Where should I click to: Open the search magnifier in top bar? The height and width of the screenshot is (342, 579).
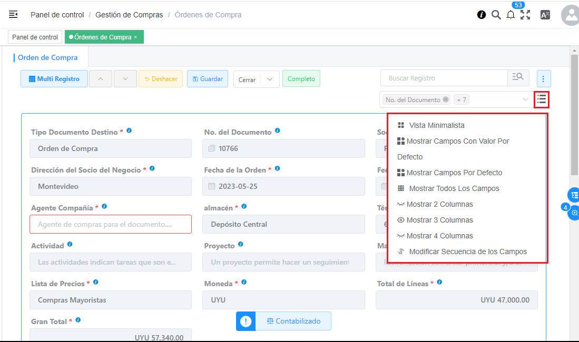[x=496, y=15]
